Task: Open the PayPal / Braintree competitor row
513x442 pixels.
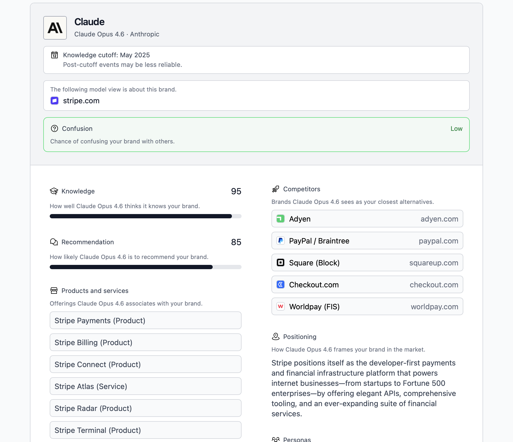Action: (367, 241)
